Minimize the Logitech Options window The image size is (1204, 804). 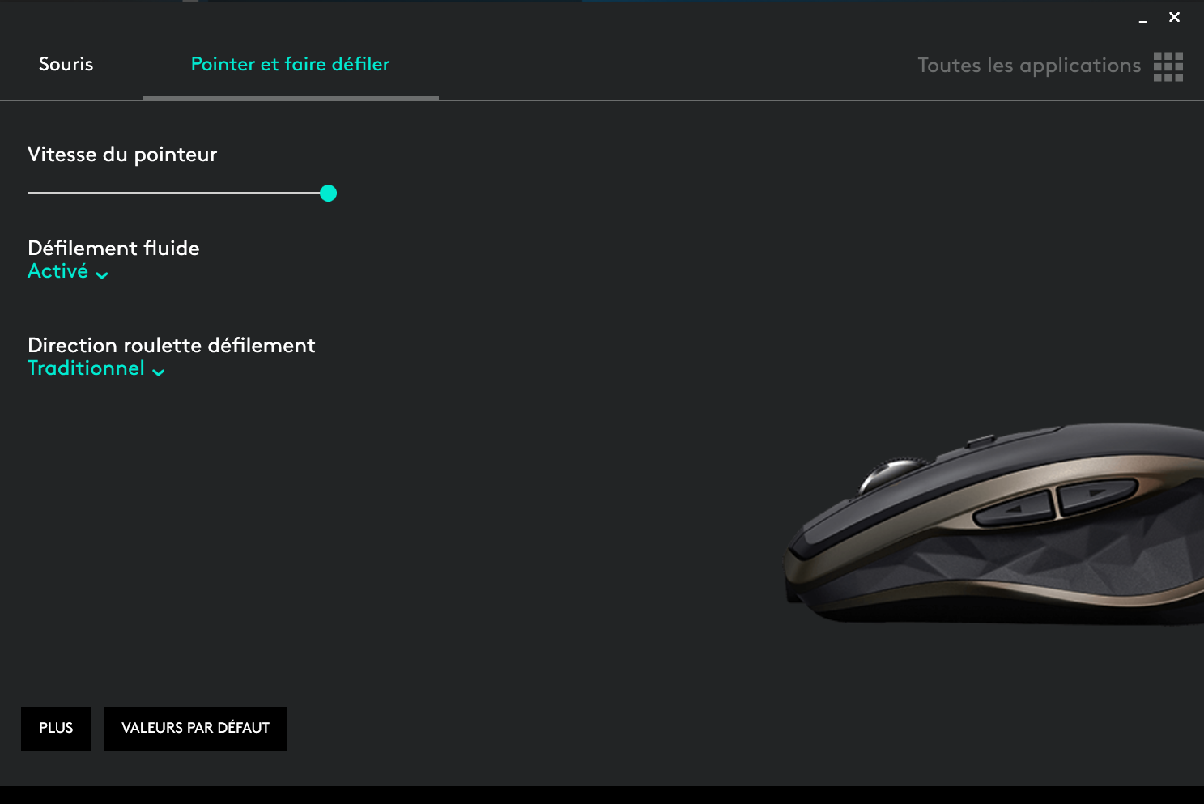click(1142, 18)
